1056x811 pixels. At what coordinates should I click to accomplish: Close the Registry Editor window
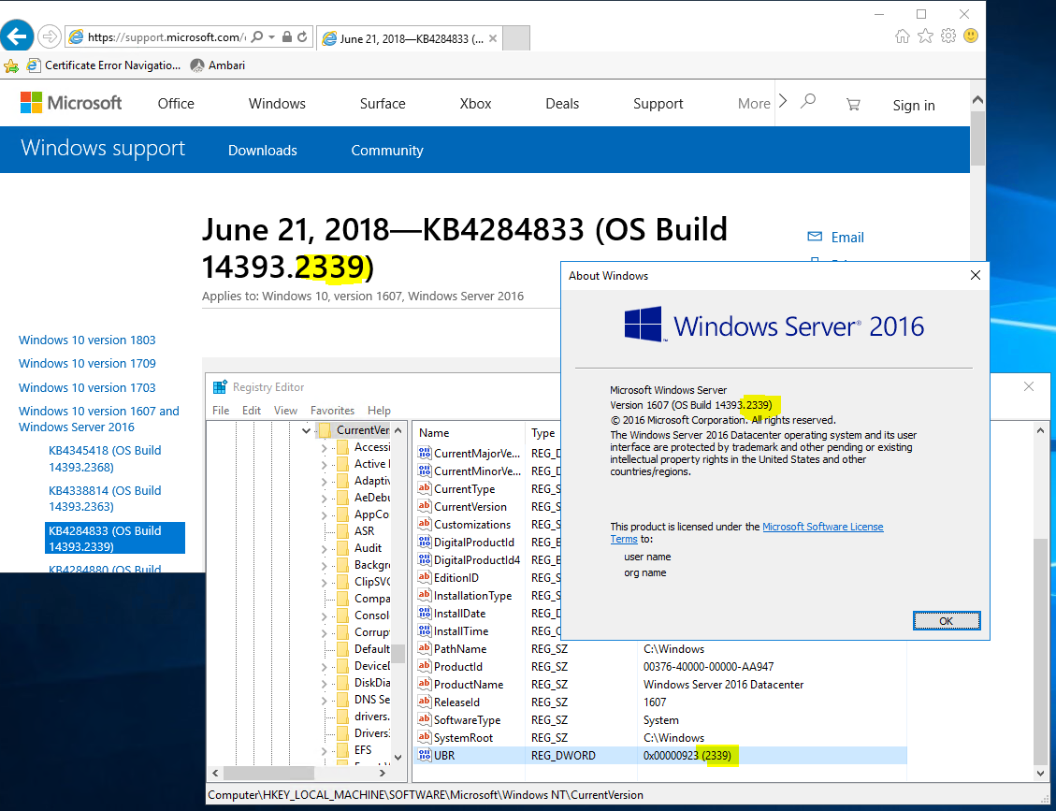[x=1028, y=386]
